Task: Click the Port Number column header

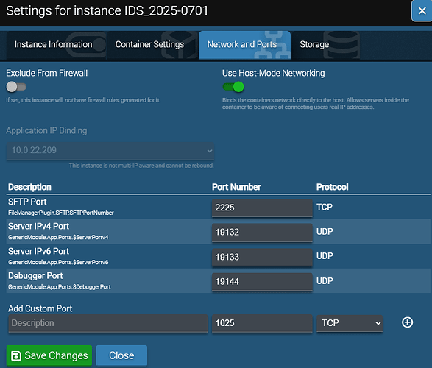Action: click(x=236, y=187)
